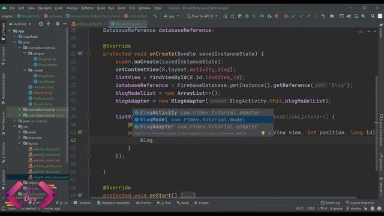Open the Profiler tool window
The width and height of the screenshot is (384, 216).
pyautogui.click(x=144, y=203)
